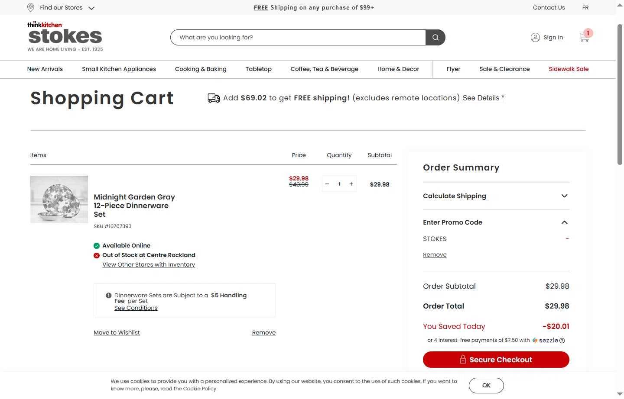Open See Conditions for handling fee
Screen dimensions: 624x399
pos(136,308)
